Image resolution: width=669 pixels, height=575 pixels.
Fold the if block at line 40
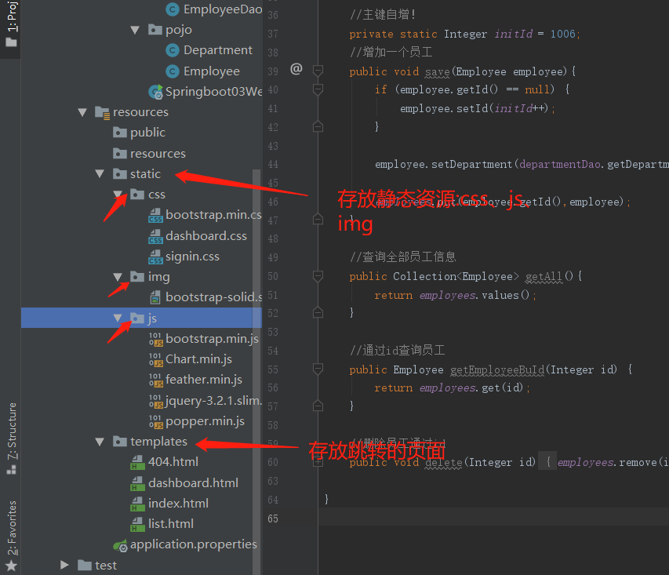click(x=318, y=89)
